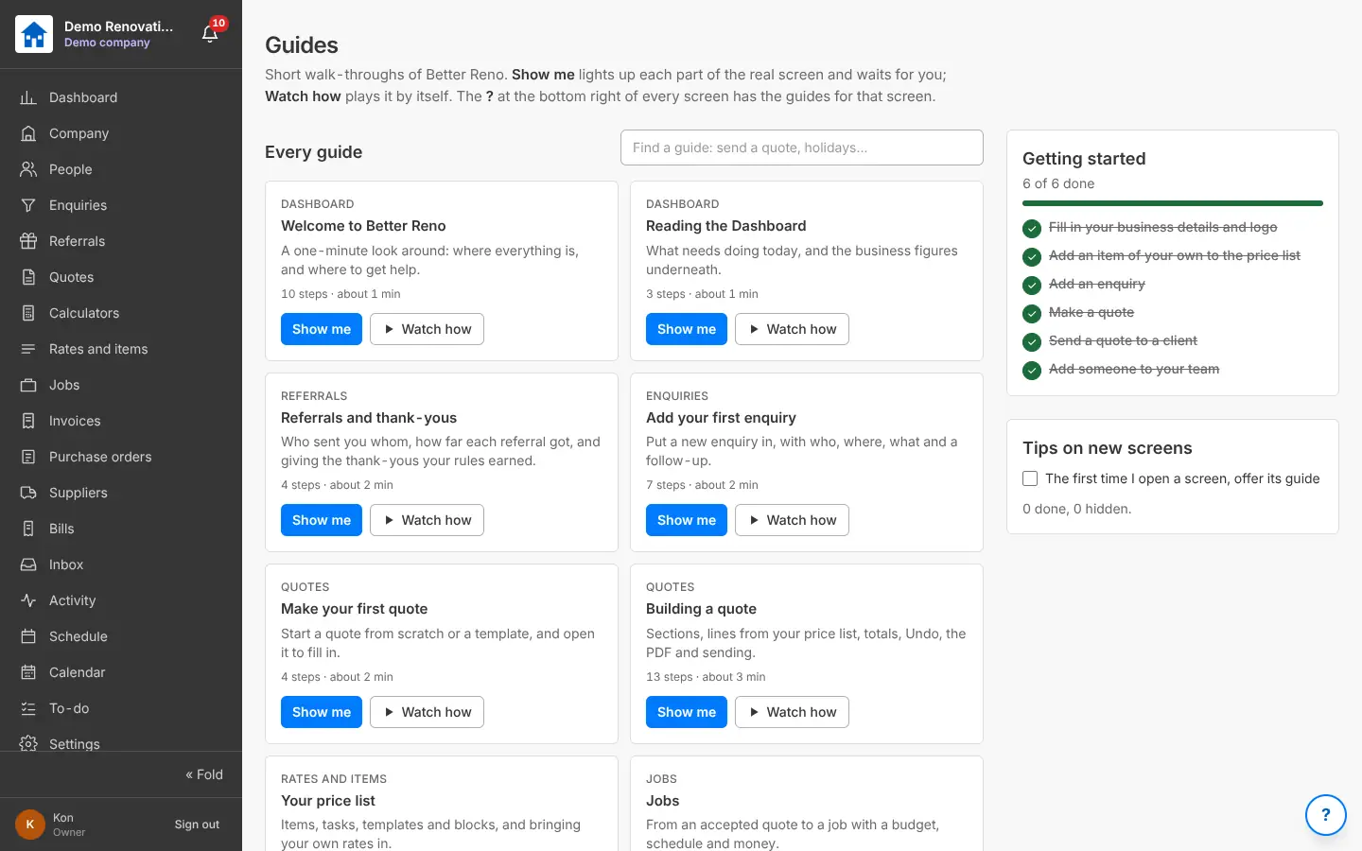The height and width of the screenshot is (851, 1362).
Task: Start Show me for Reading the Dashboard
Action: [x=687, y=329]
